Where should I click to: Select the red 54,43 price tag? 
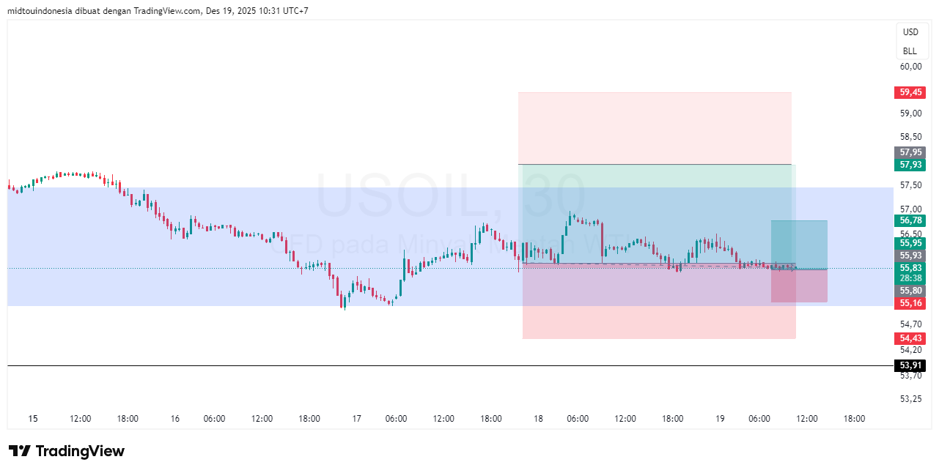tap(910, 338)
